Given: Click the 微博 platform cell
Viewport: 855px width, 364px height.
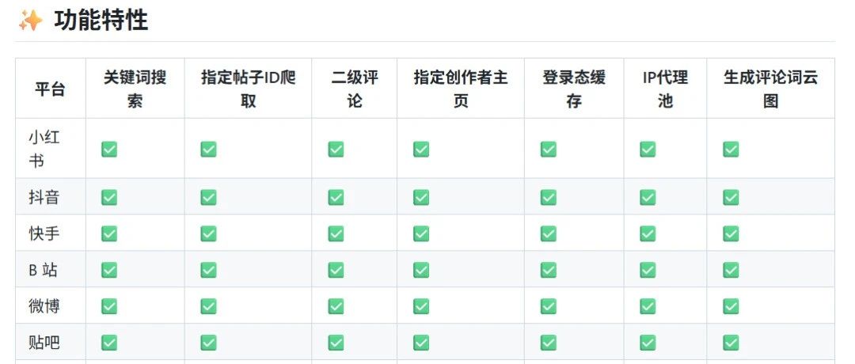Looking at the screenshot, I should pos(50,305).
